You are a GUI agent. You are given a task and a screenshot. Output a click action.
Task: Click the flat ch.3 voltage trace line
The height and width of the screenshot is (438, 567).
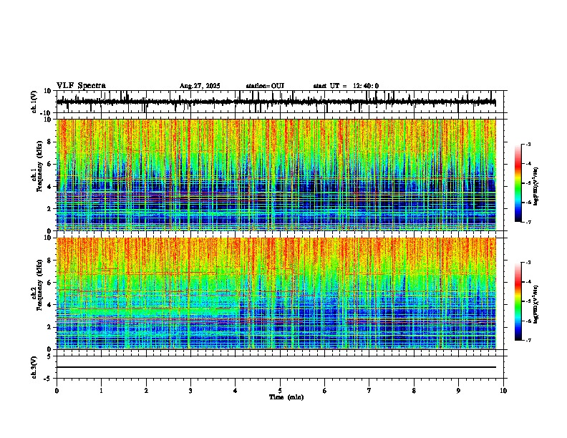pyautogui.click(x=276, y=367)
